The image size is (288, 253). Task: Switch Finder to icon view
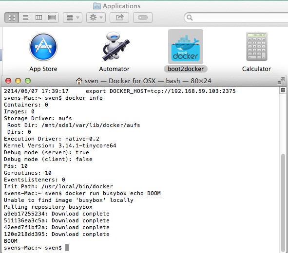pyautogui.click(x=12, y=18)
